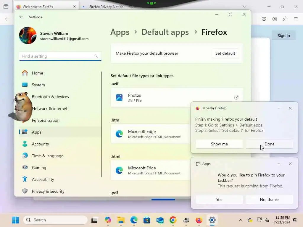Screen dimensions: 303x227
Task: Click Firefox list all tabs chevron
Action: click(244, 7)
